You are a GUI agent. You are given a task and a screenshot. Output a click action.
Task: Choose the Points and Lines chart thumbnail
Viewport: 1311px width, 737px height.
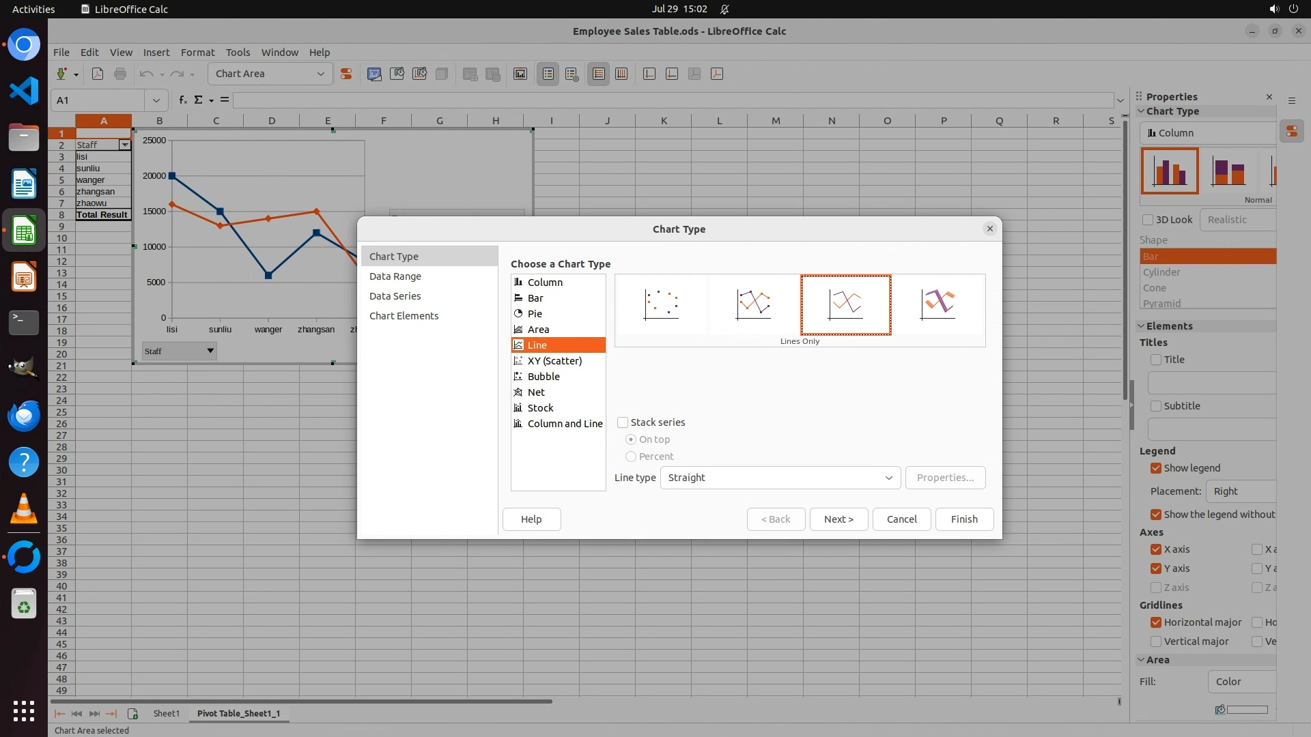click(x=753, y=304)
